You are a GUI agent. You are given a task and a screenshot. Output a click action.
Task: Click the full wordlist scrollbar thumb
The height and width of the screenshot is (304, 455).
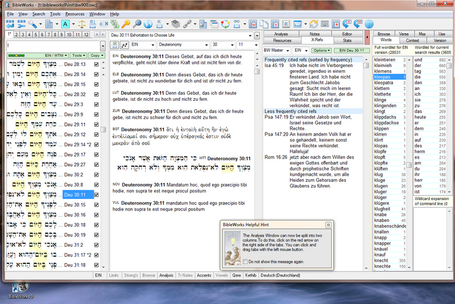[x=409, y=165]
